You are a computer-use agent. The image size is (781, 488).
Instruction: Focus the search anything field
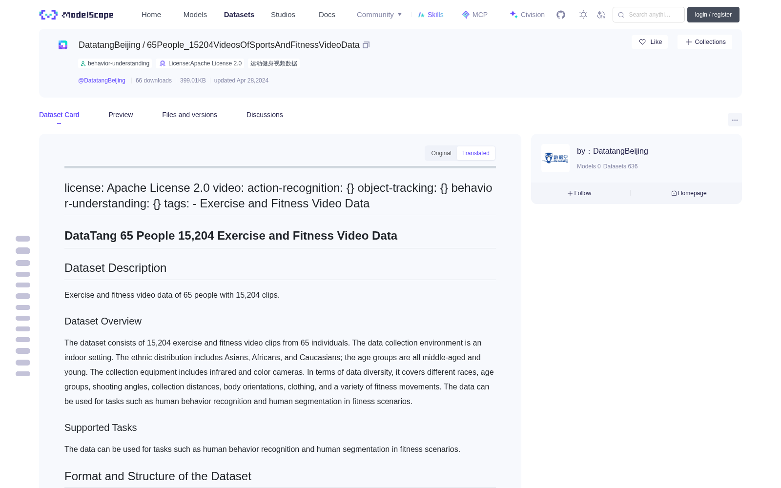coord(649,15)
